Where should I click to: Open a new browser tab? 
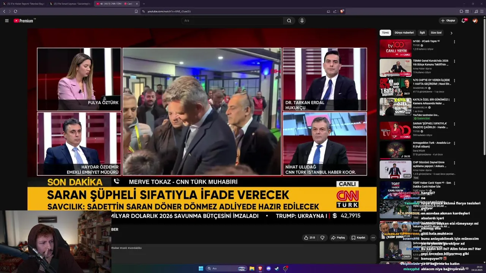click(144, 4)
